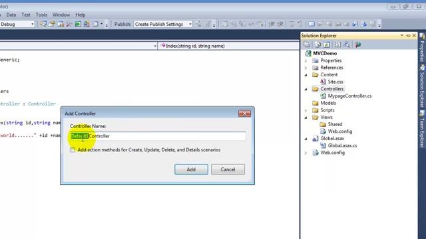
Task: Click first icon right of Debug dropdown
Action: tap(43, 24)
